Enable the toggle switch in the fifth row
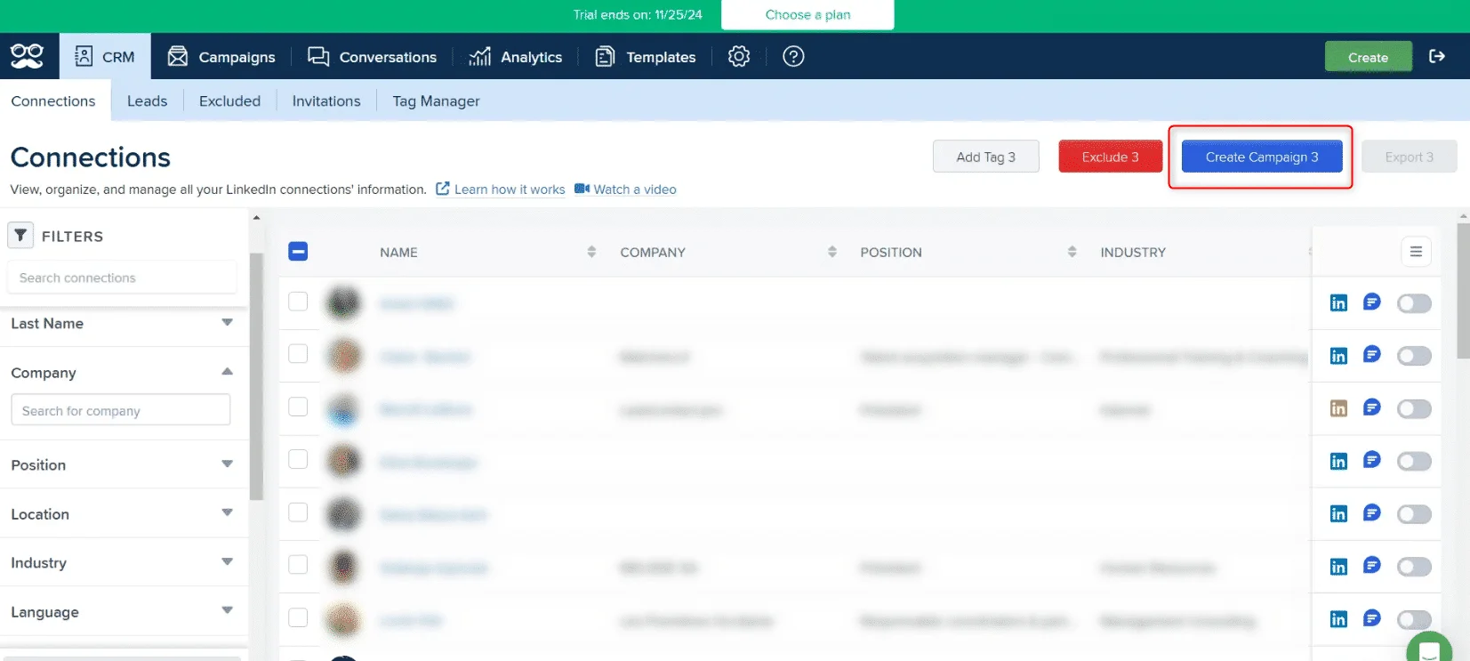Image resolution: width=1470 pixels, height=661 pixels. pyautogui.click(x=1414, y=514)
